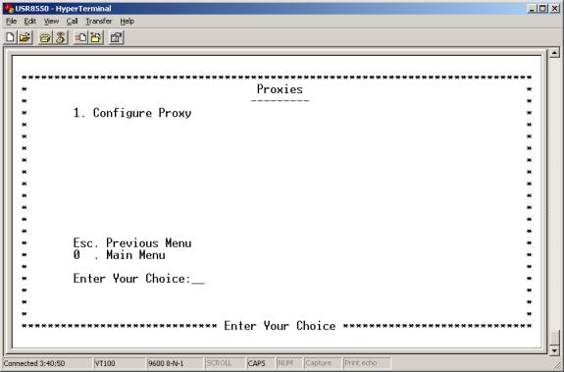Click the New connection toolbar icon
This screenshot has width=564, height=372.
click(11, 37)
